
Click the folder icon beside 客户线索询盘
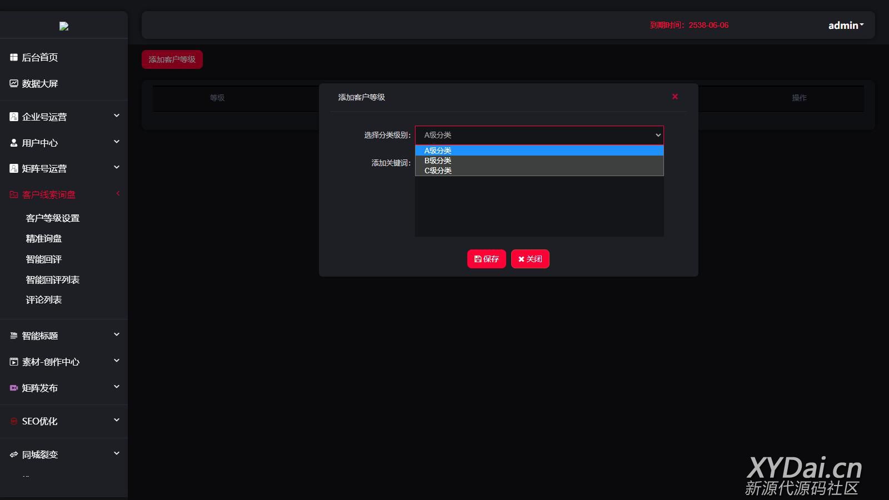(x=14, y=194)
